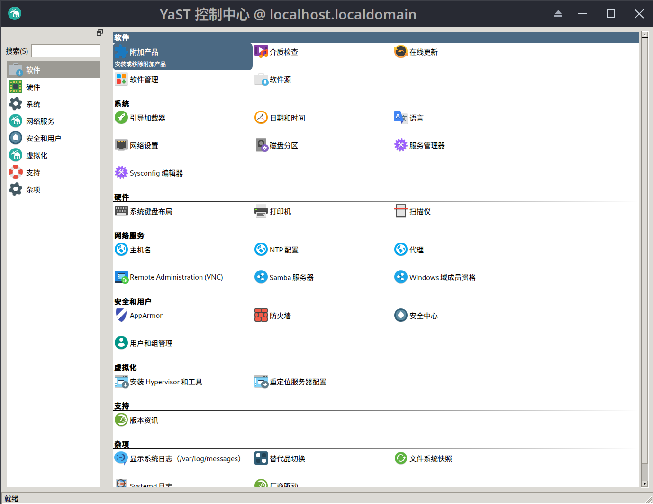Undock the sidebar panel float button
This screenshot has width=653, height=504.
100,32
